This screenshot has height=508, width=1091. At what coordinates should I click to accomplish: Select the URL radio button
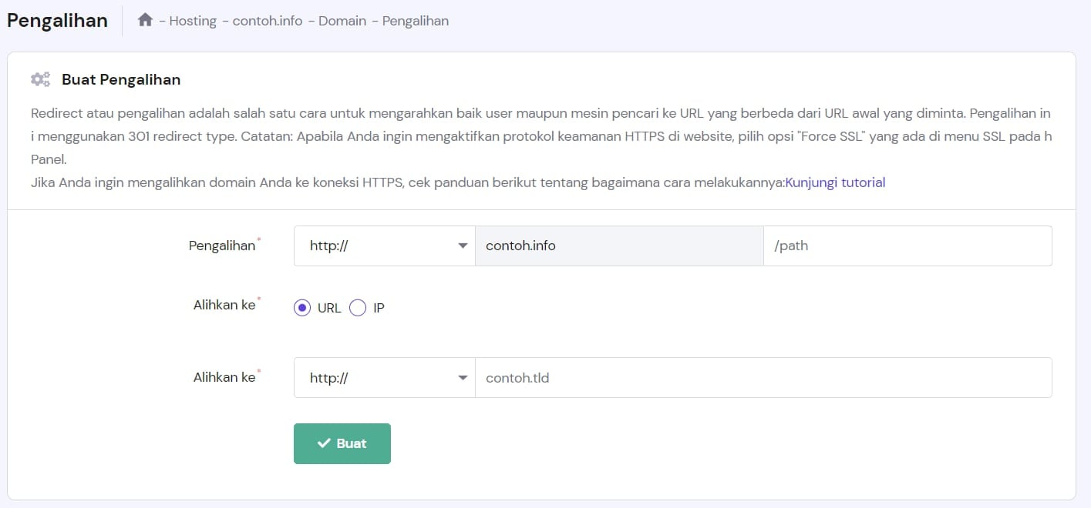(x=302, y=308)
